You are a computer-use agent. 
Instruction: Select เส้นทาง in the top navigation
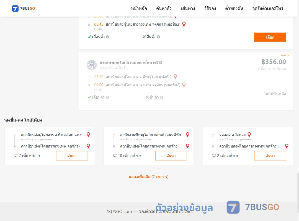[x=188, y=8]
